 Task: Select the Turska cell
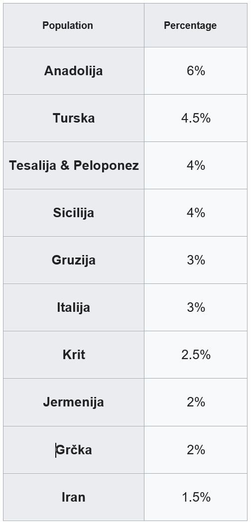tap(74, 118)
